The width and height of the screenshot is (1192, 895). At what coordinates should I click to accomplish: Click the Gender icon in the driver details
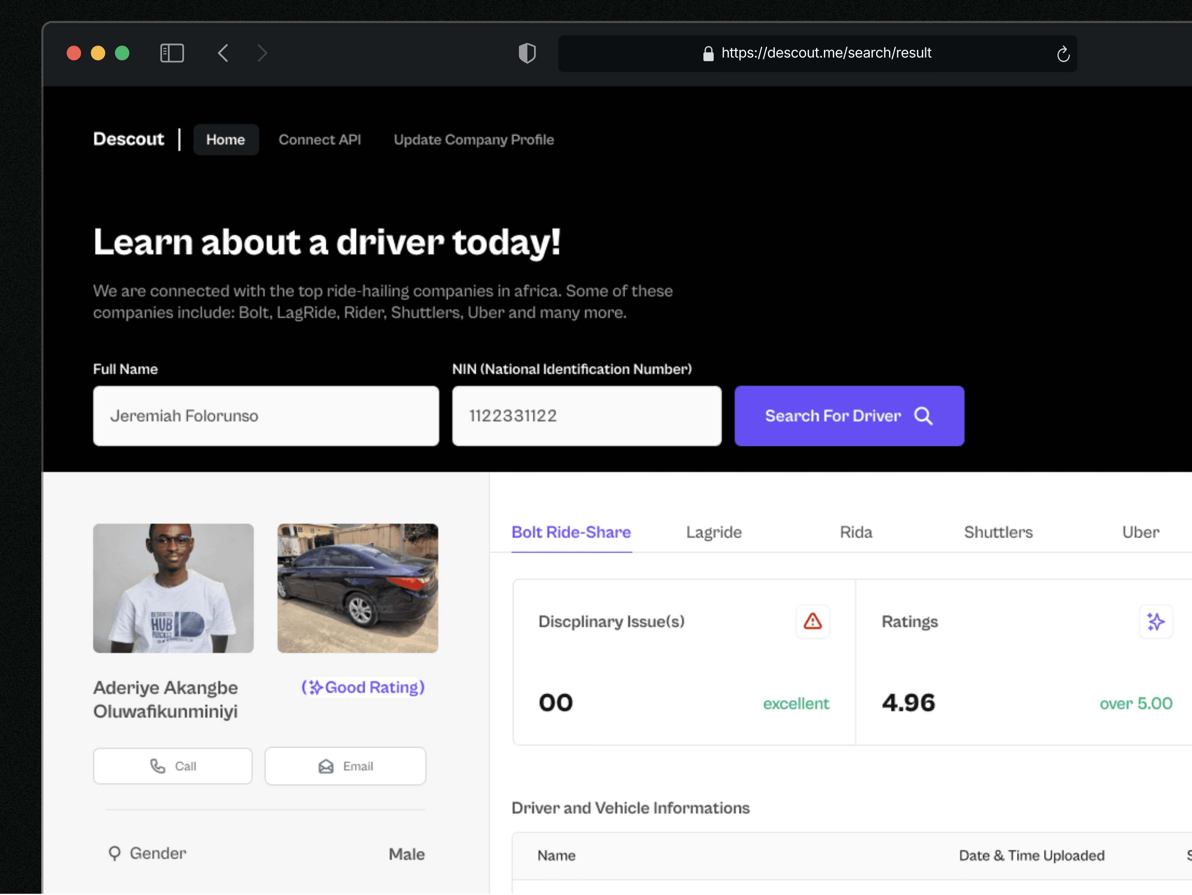click(x=114, y=853)
